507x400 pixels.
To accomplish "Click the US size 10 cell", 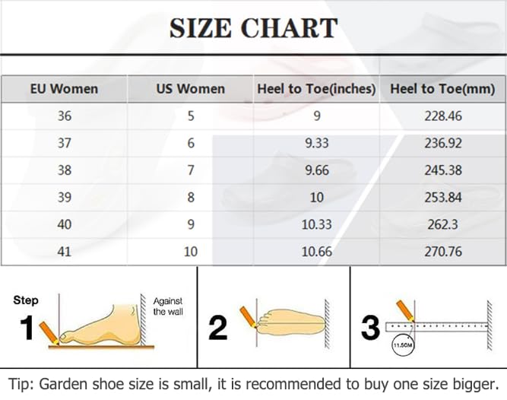I will (191, 252).
